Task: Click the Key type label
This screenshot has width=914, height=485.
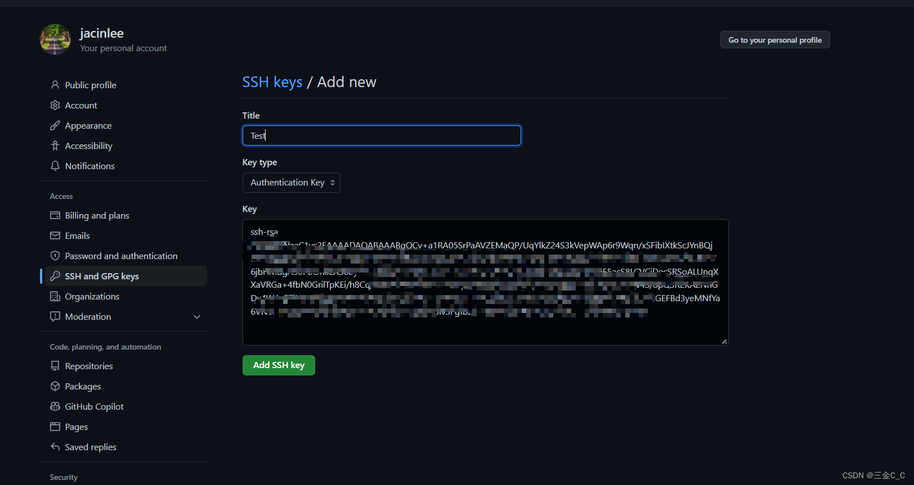Action: (259, 162)
